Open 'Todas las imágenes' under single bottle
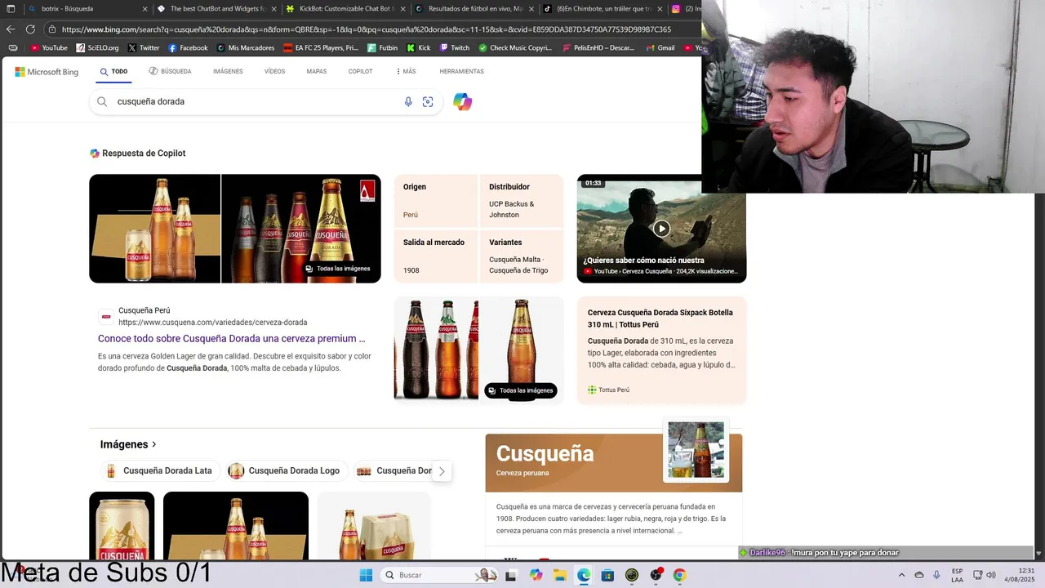 click(x=520, y=390)
